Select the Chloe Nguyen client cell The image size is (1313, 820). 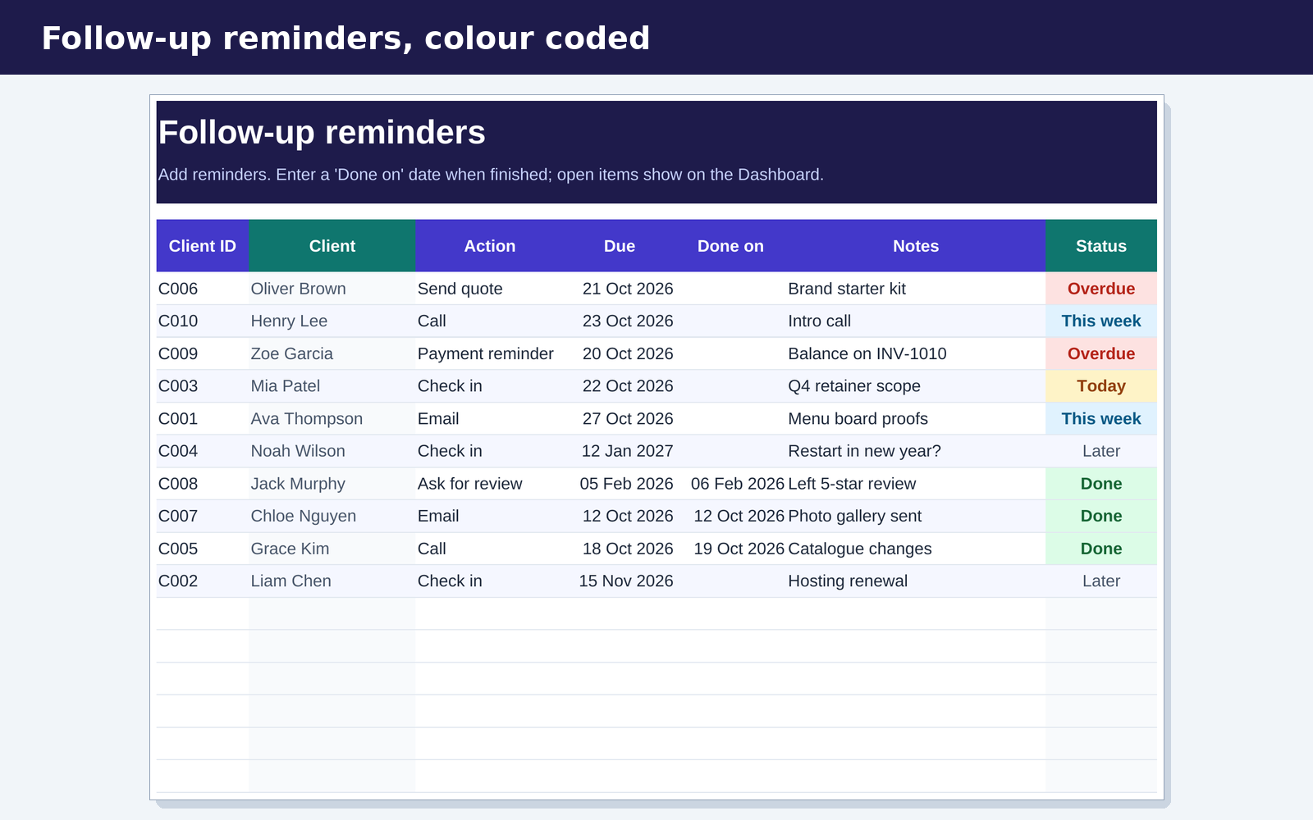coord(332,516)
